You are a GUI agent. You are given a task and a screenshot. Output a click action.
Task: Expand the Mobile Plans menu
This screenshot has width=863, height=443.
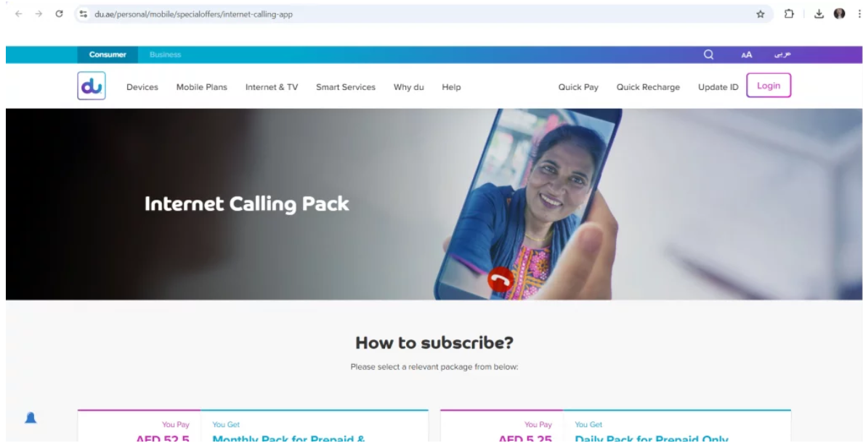[x=201, y=87]
